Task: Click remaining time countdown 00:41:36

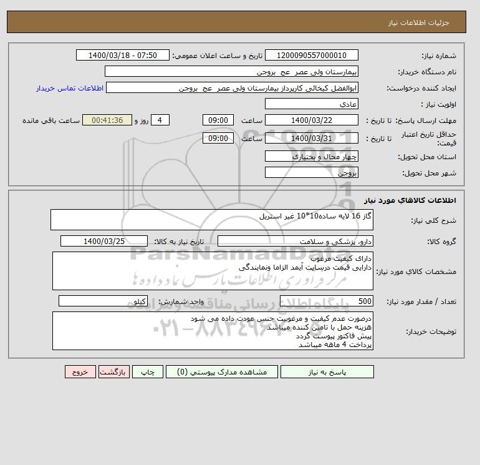Action: pos(107,120)
